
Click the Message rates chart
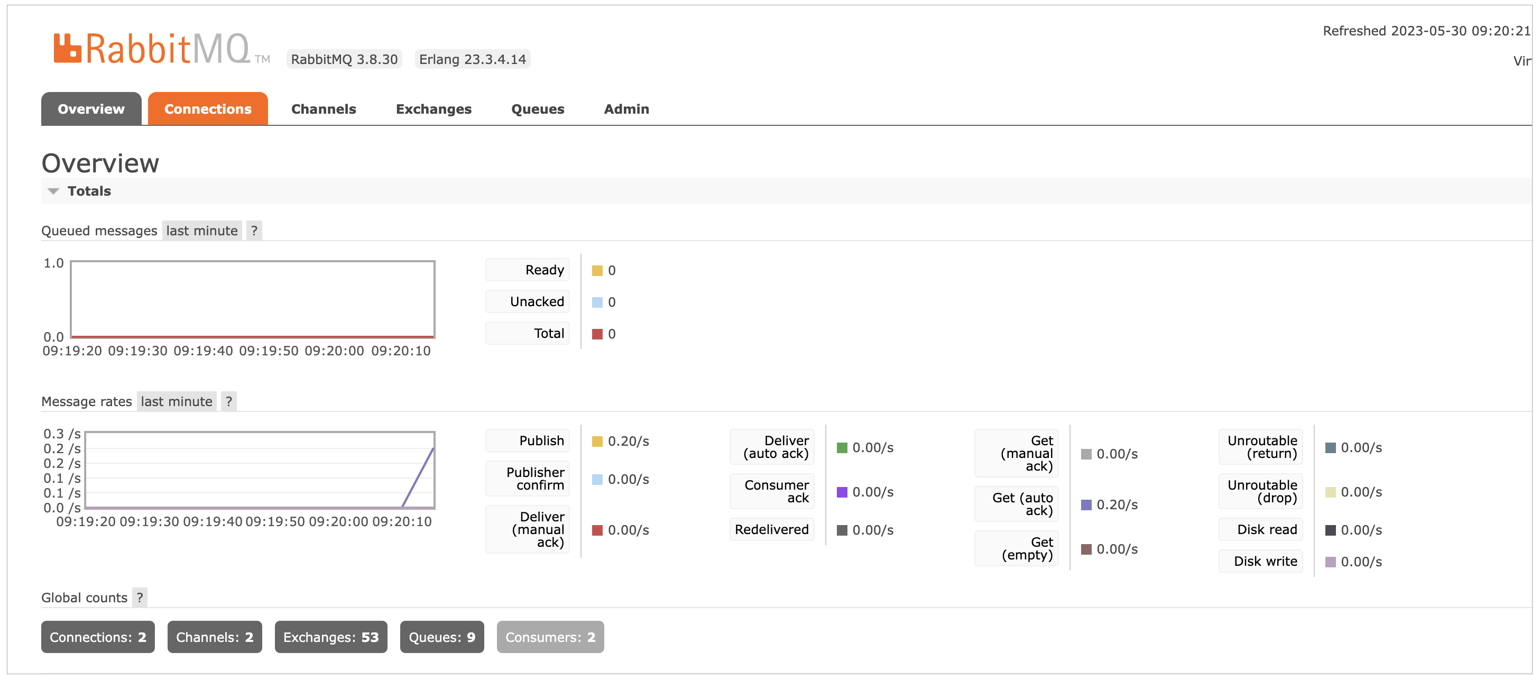point(260,470)
